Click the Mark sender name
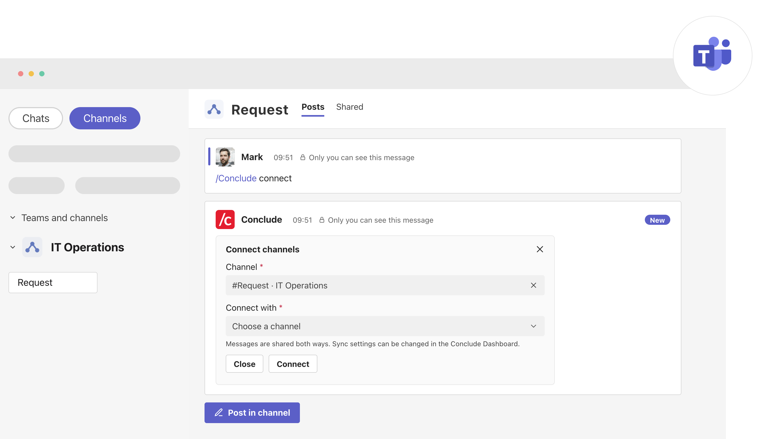 (x=252, y=157)
